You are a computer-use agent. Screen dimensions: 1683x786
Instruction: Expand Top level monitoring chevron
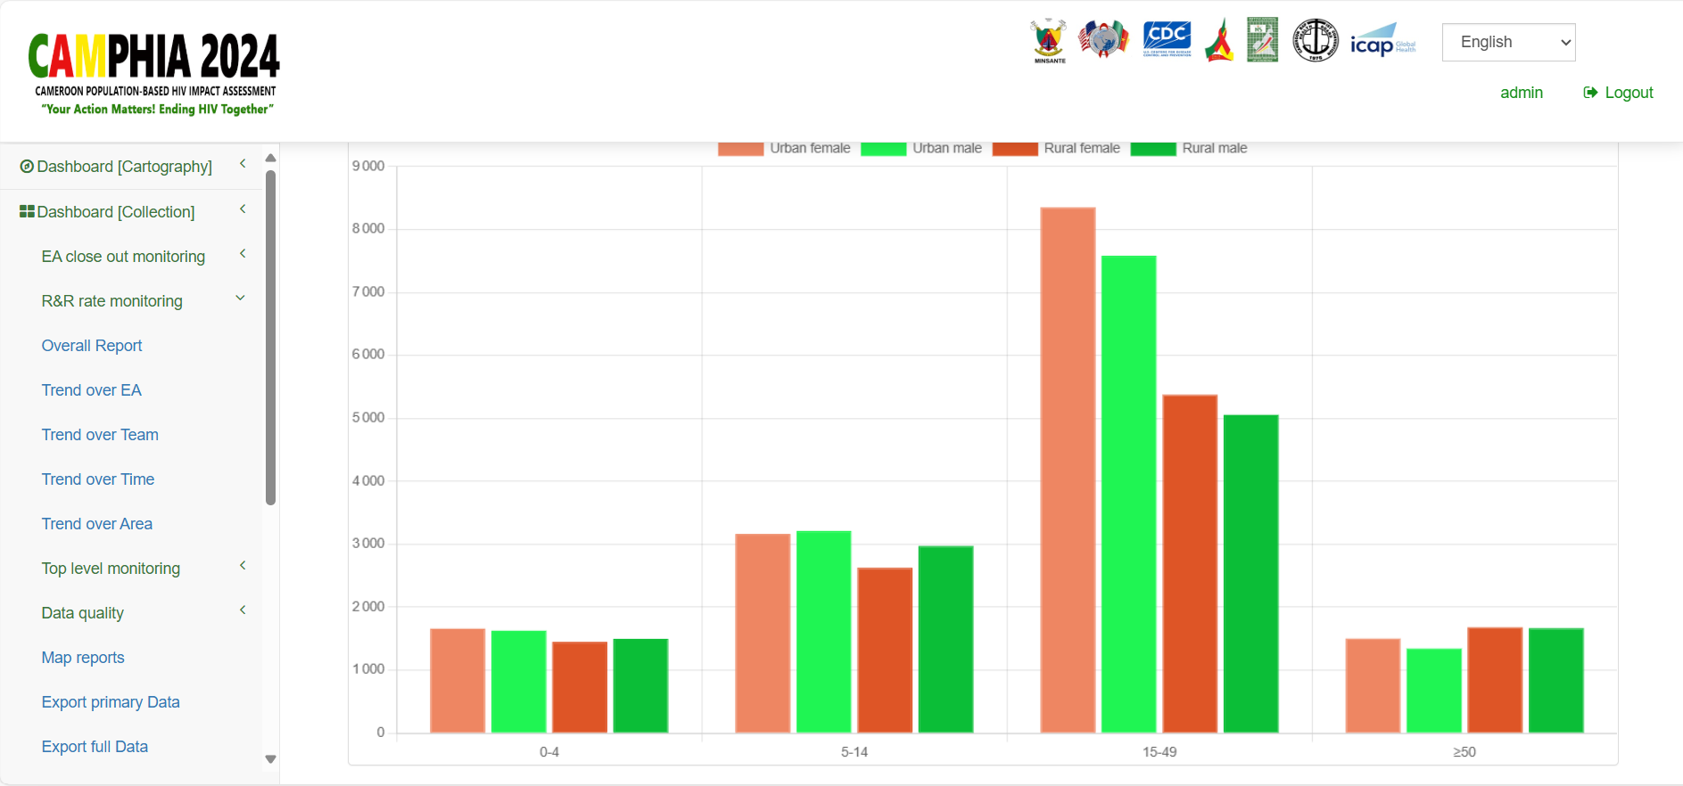243,566
